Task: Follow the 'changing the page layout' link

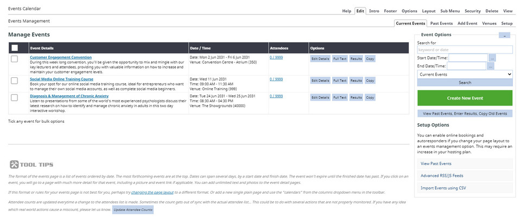Action: pos(153,192)
